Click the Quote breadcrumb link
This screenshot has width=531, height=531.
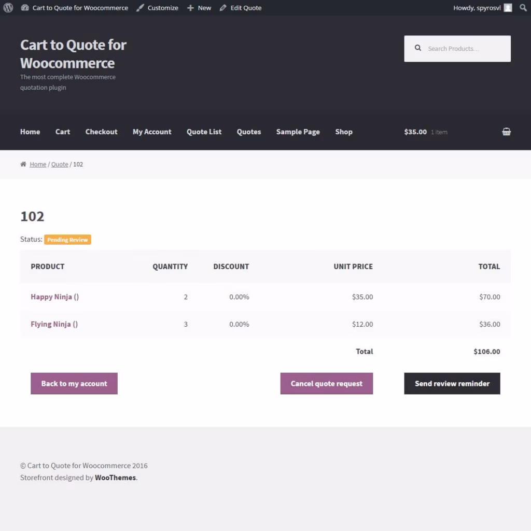click(60, 164)
